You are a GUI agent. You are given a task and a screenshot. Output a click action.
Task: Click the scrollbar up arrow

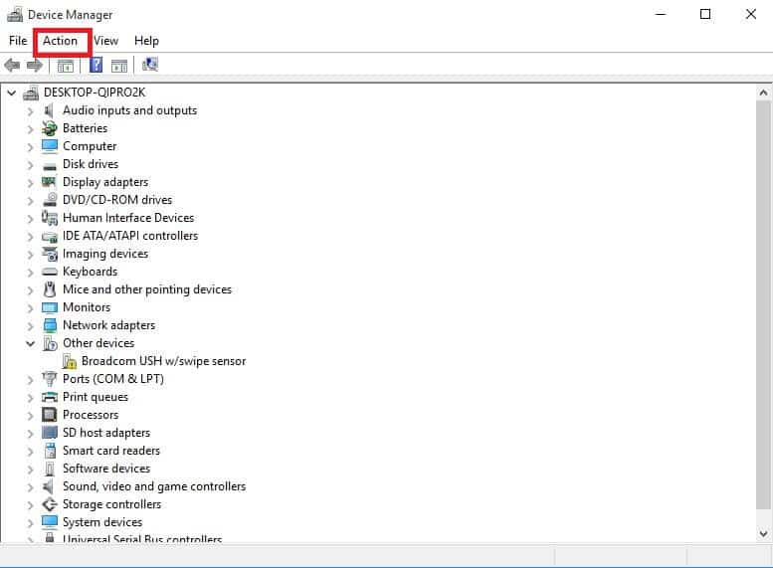763,93
